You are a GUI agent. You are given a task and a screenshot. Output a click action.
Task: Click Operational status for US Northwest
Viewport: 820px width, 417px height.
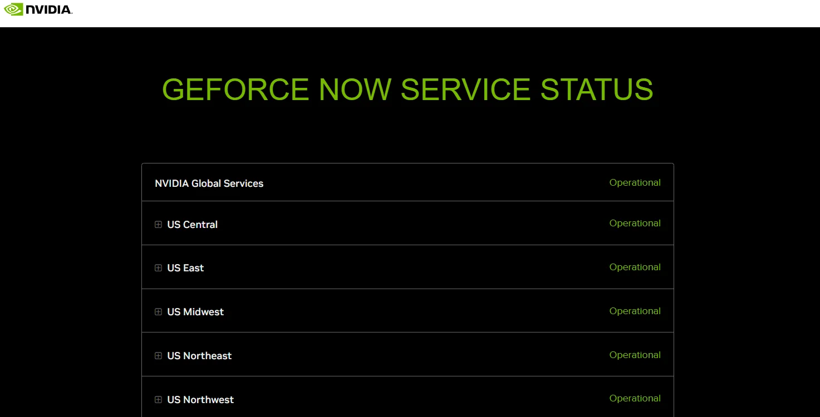pos(635,399)
